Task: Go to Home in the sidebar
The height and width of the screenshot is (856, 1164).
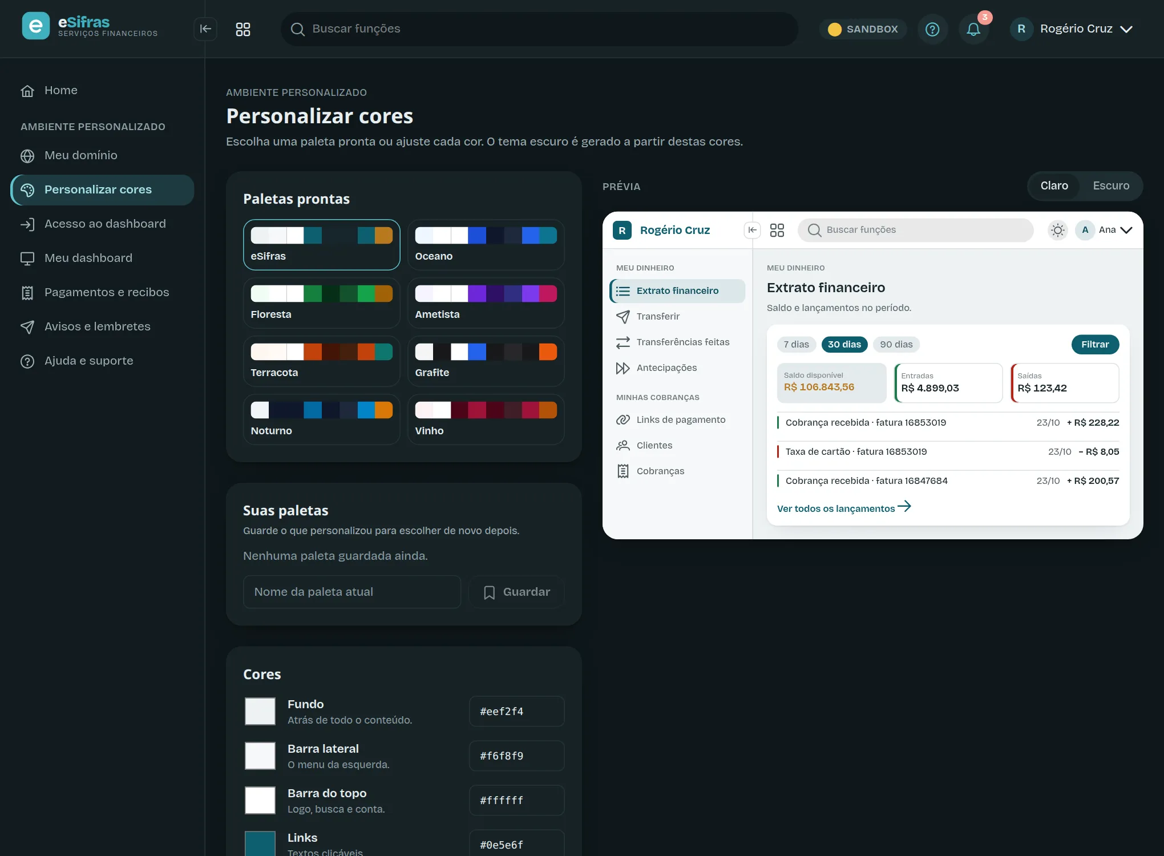Action: click(103, 90)
